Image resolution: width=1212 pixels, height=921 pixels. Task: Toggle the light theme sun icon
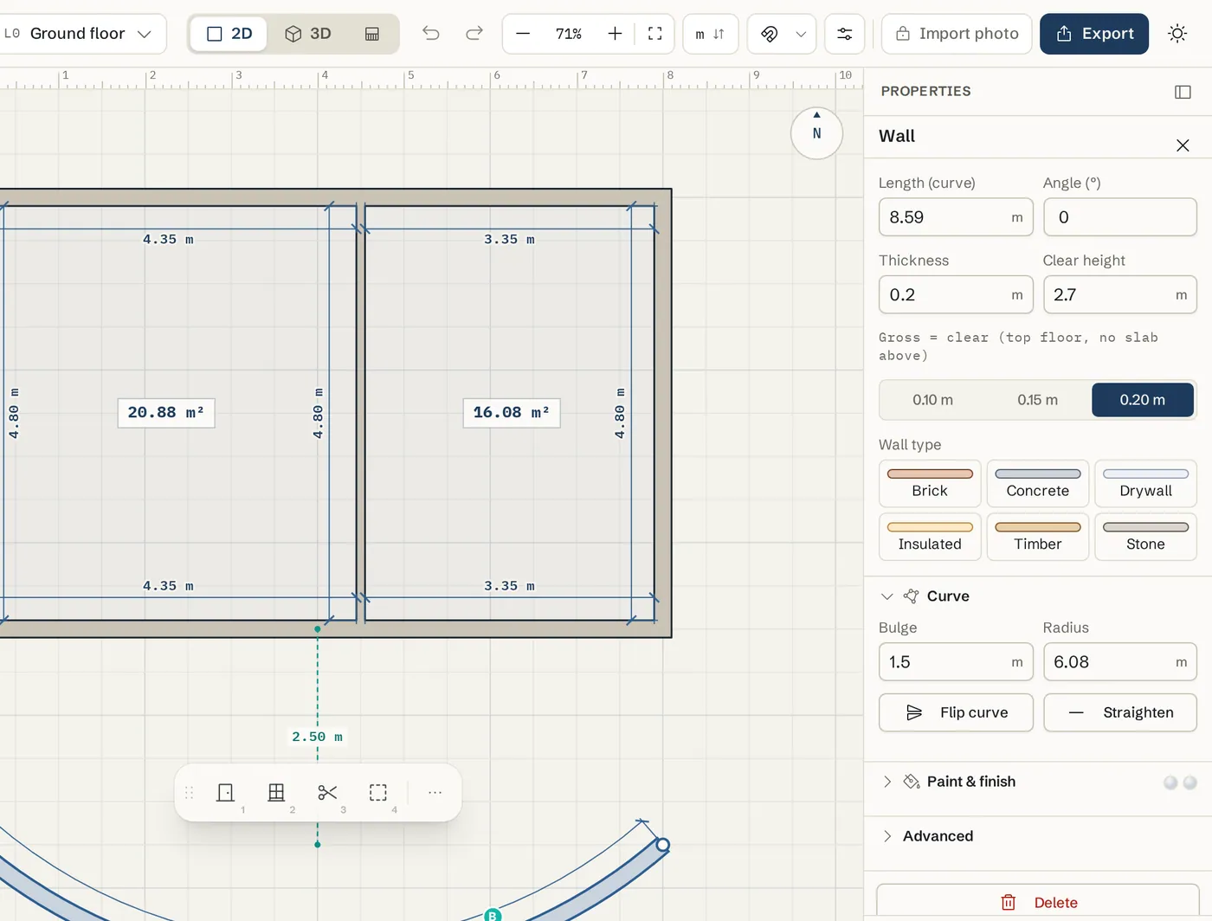point(1177,34)
